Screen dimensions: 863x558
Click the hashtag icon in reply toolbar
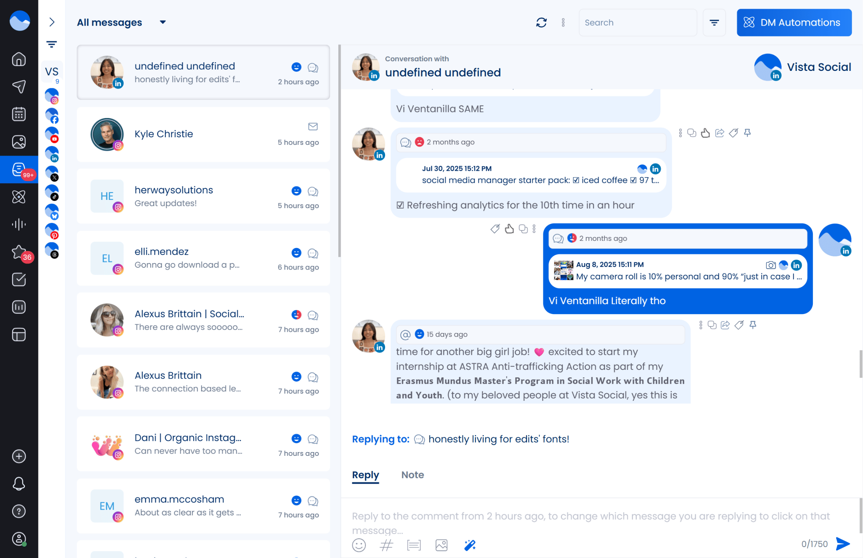pyautogui.click(x=386, y=545)
